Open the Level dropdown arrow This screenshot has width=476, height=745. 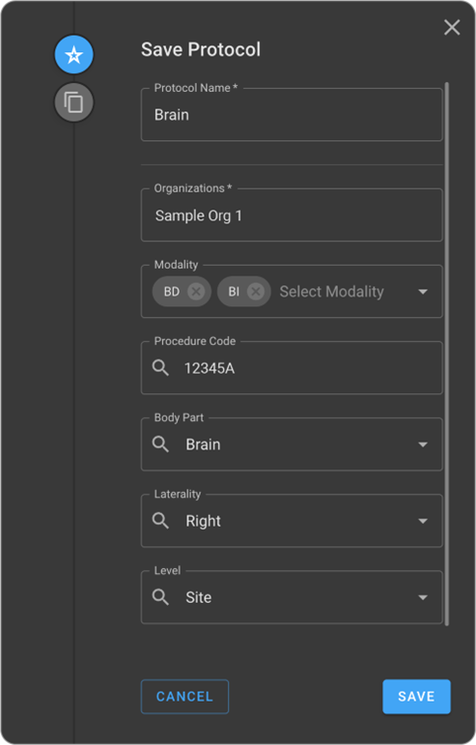click(x=423, y=598)
